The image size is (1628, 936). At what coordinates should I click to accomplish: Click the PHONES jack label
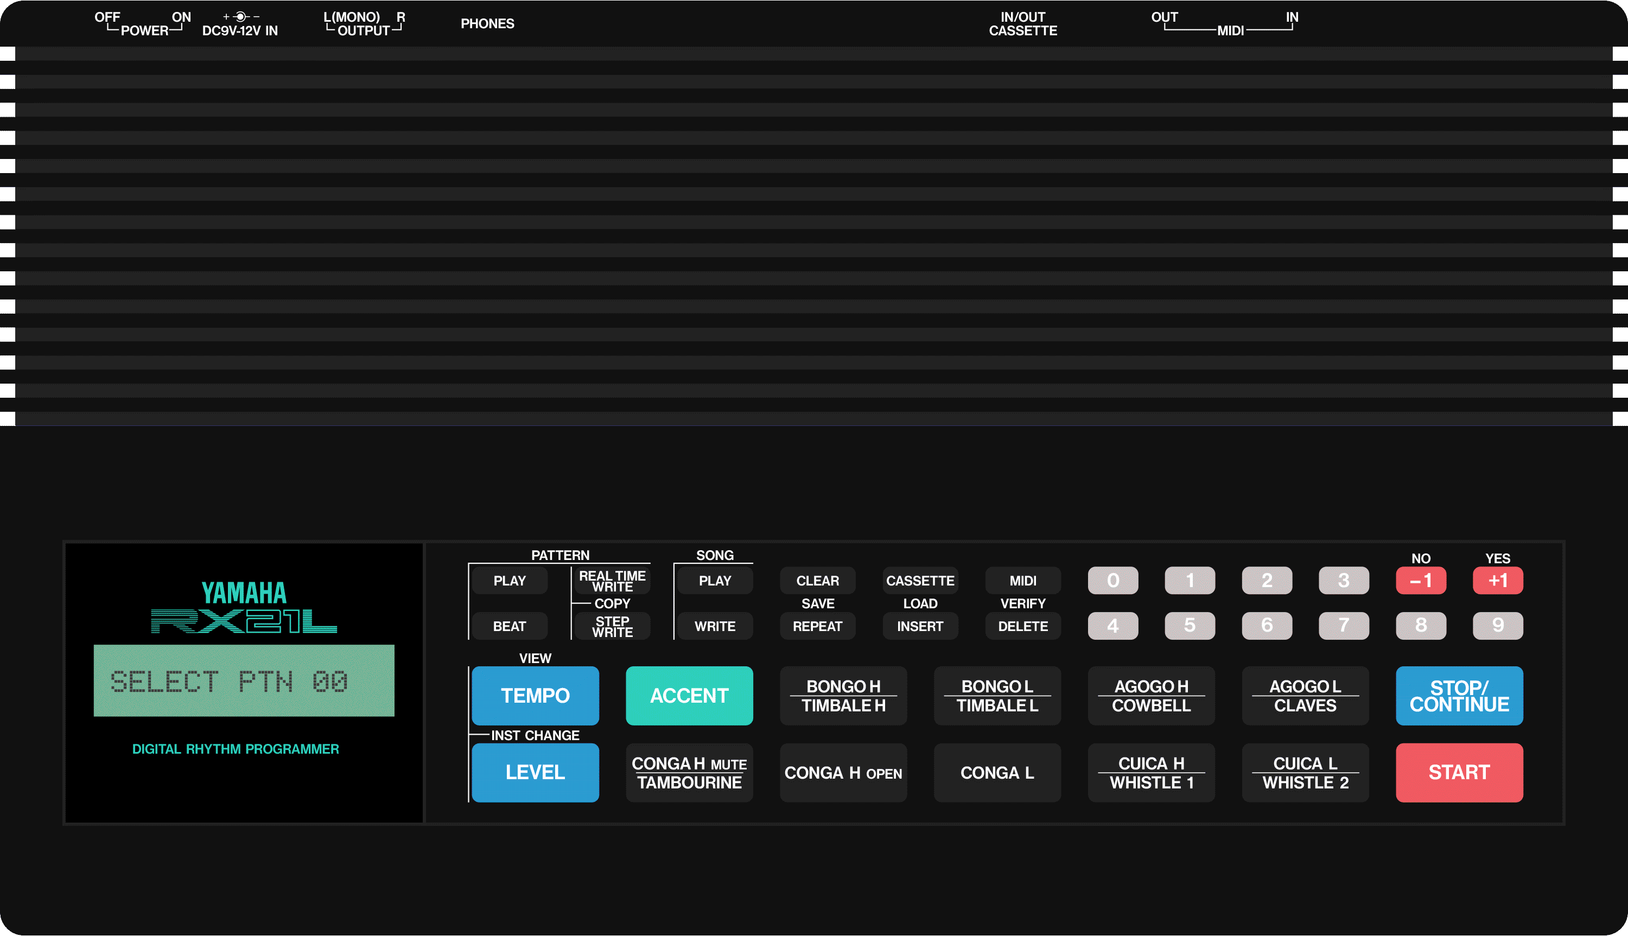(487, 24)
